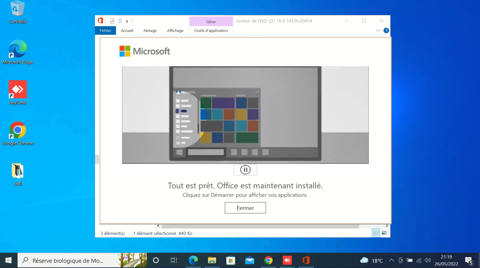Switch to details view layout
Screen dimensions: 480x268
pos(376,233)
